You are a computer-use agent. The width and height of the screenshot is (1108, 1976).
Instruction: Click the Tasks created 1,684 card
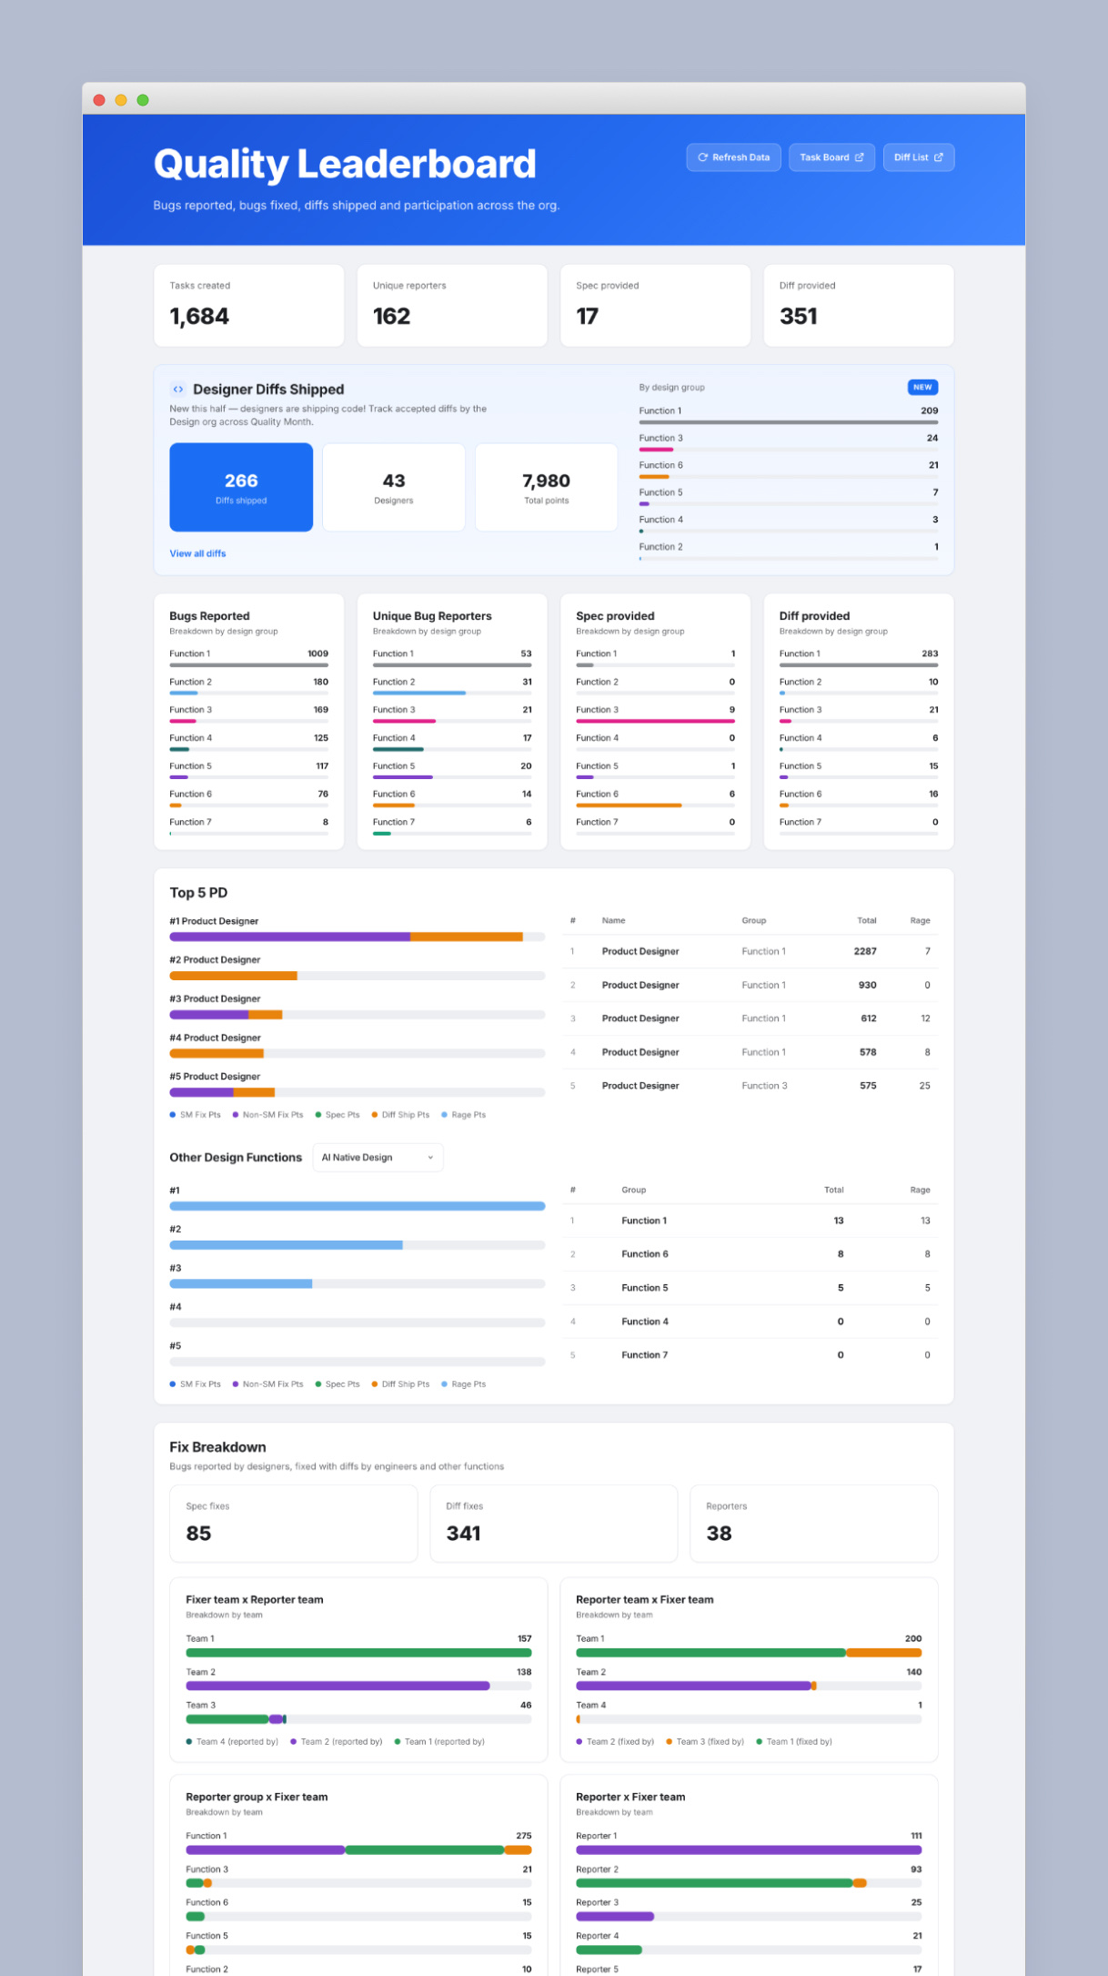pyautogui.click(x=249, y=306)
